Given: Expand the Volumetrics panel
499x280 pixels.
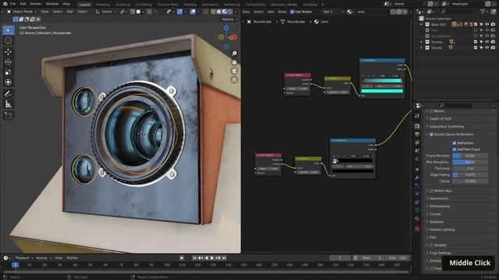Looking at the screenshot, I should point(438,198).
